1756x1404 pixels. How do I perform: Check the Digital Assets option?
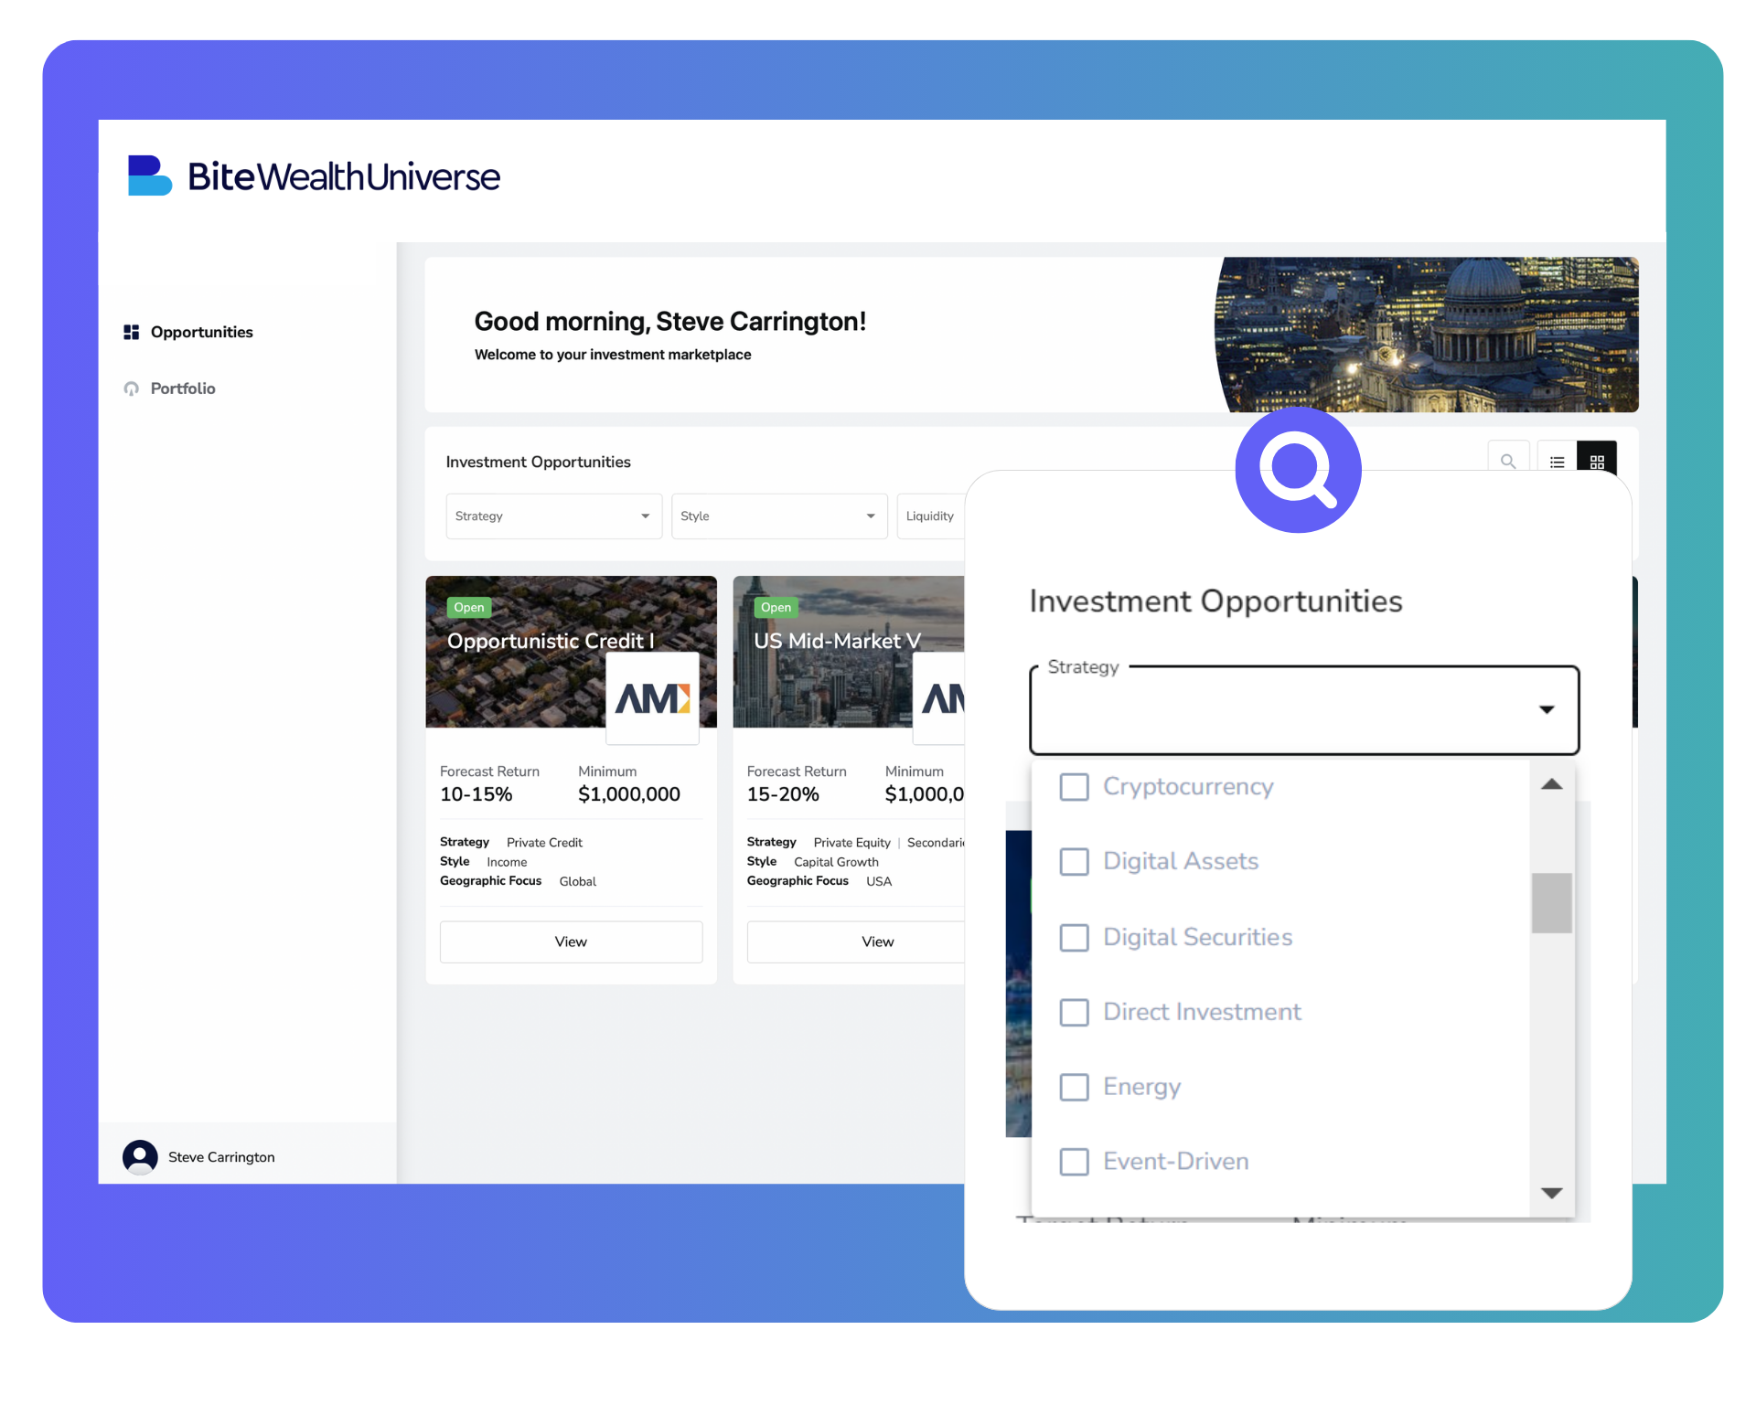1074,861
